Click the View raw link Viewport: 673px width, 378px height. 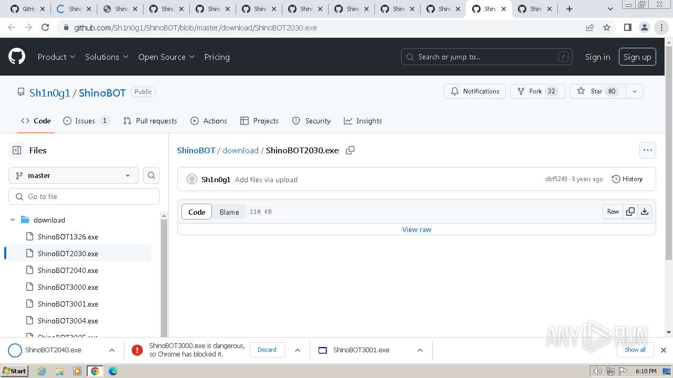(416, 229)
